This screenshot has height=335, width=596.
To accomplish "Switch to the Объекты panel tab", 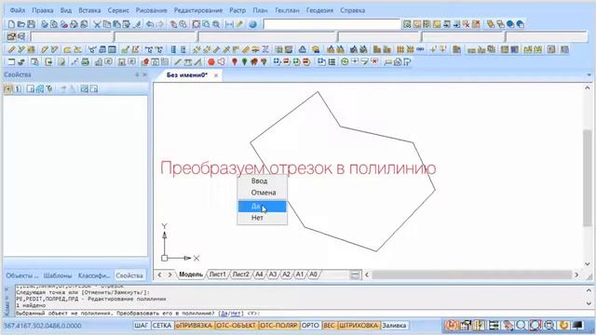I will click(22, 275).
